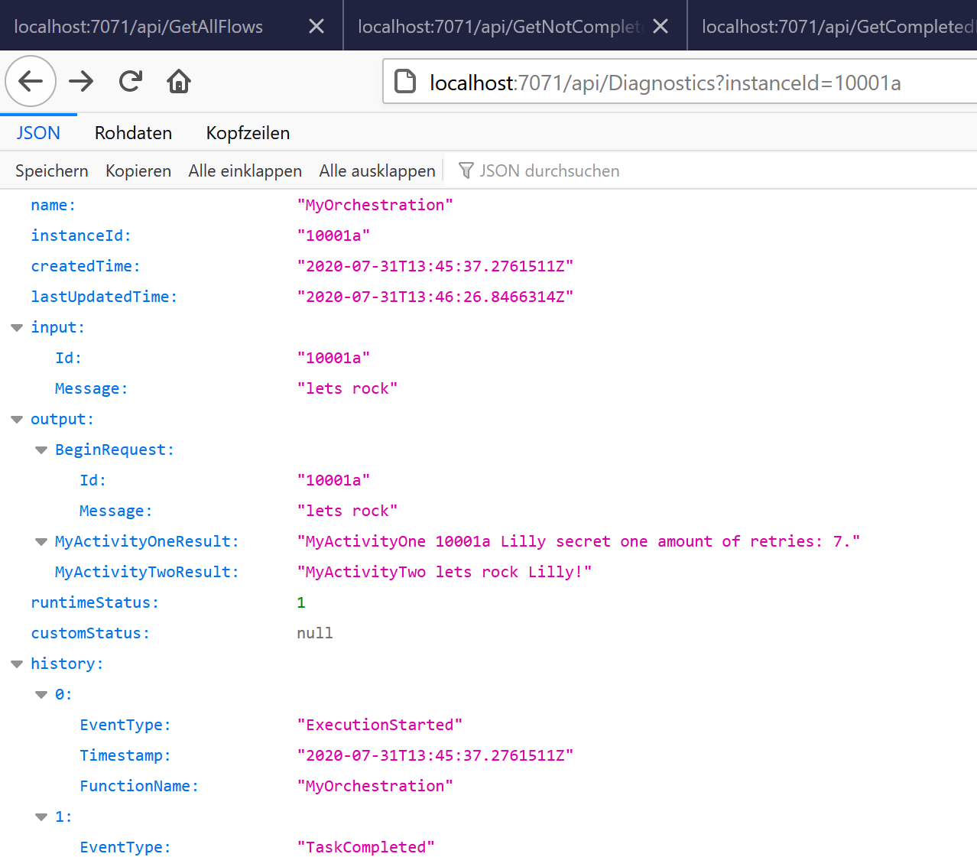
Task: Click the page info document icon in address bar
Action: (405, 82)
